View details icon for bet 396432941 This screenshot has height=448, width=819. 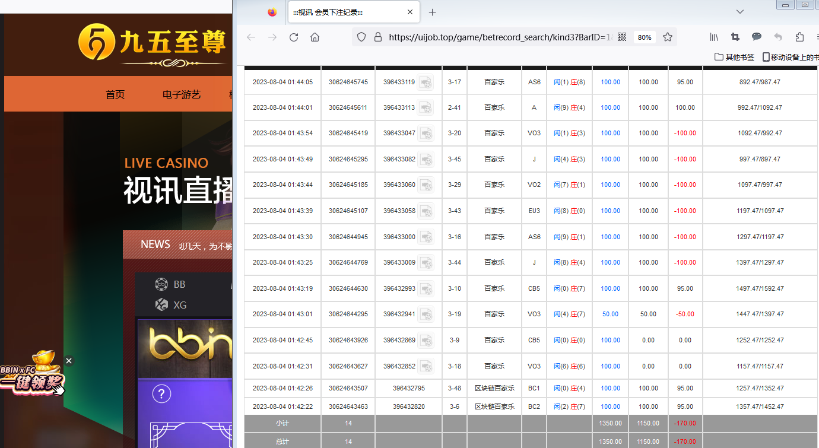click(425, 314)
